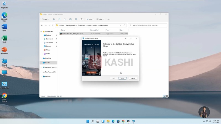Viewport: 221px width, 124px height.
Task: Click the Copy icon in Explorer toolbar
Action: tap(59, 19)
